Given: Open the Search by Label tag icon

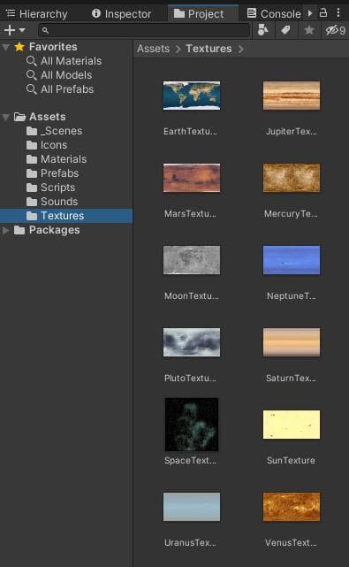Looking at the screenshot, I should point(285,30).
